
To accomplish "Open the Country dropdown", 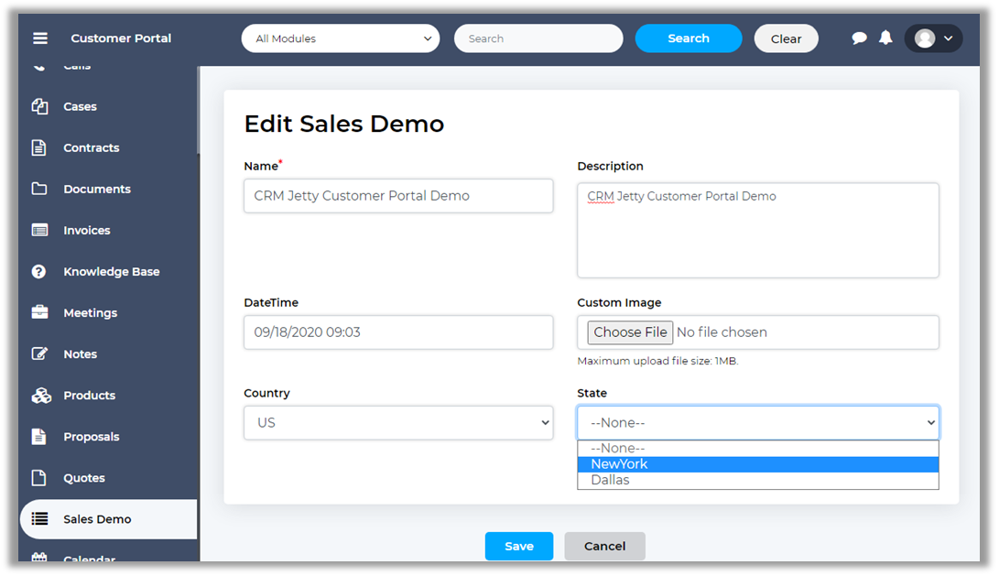I will click(x=398, y=423).
